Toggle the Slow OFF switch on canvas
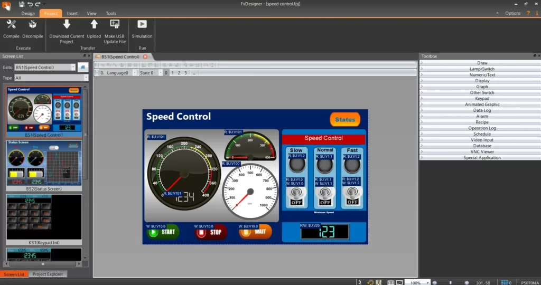This screenshot has height=285, width=541. coord(297,196)
